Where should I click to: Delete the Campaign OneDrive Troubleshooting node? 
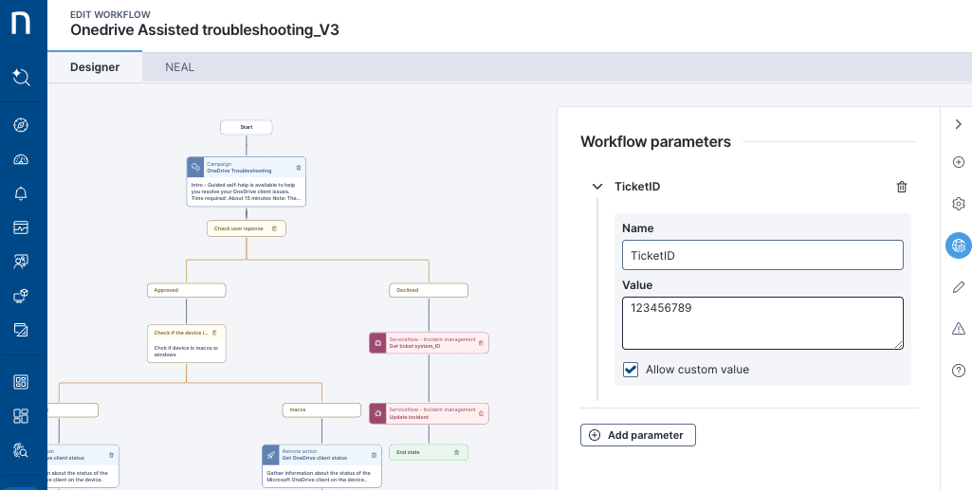pyautogui.click(x=299, y=168)
